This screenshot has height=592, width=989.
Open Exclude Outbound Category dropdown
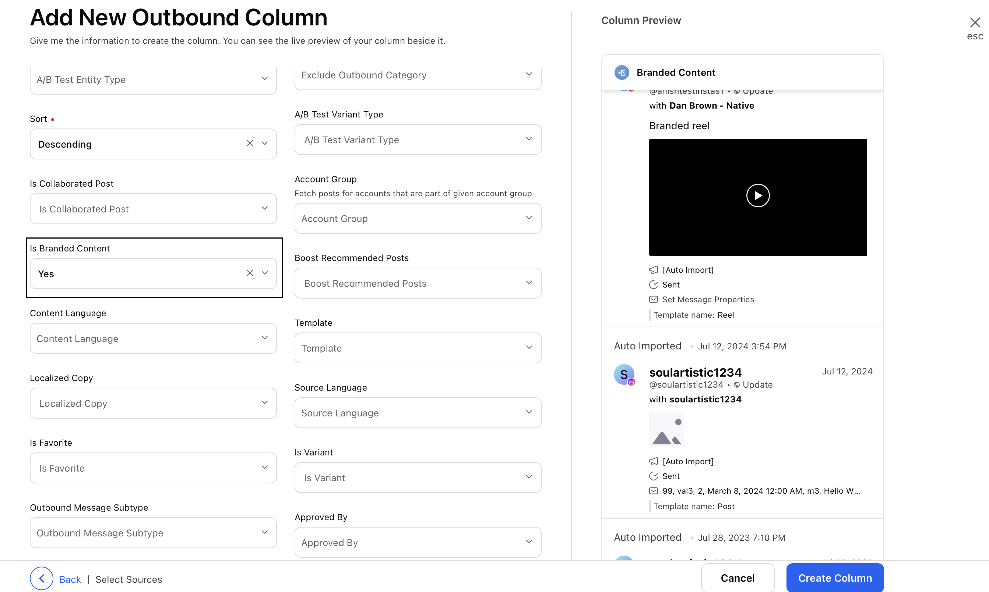point(418,75)
